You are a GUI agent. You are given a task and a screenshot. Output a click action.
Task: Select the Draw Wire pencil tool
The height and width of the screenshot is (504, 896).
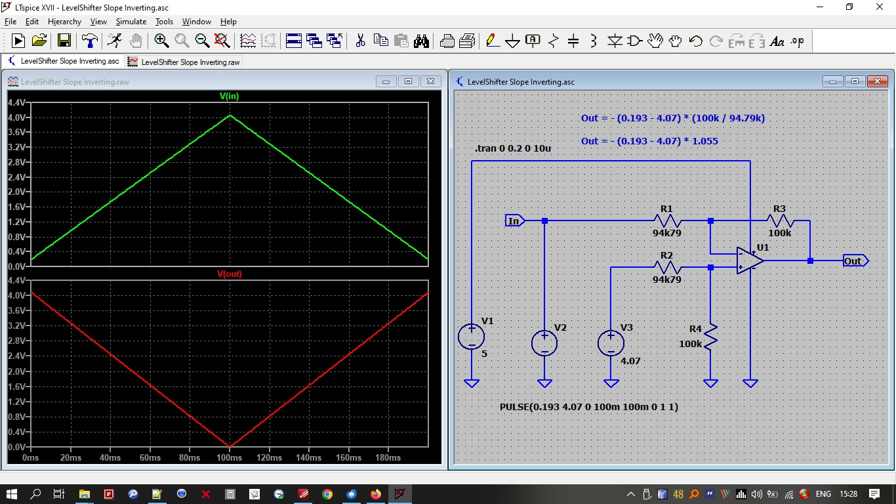pos(492,41)
